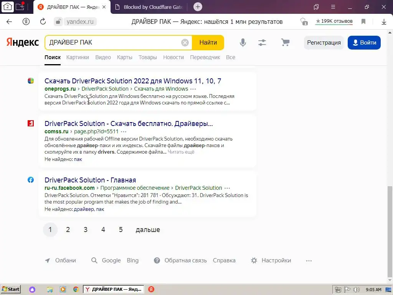Click the blue Войти button
This screenshot has width=393, height=295.
[x=364, y=43]
